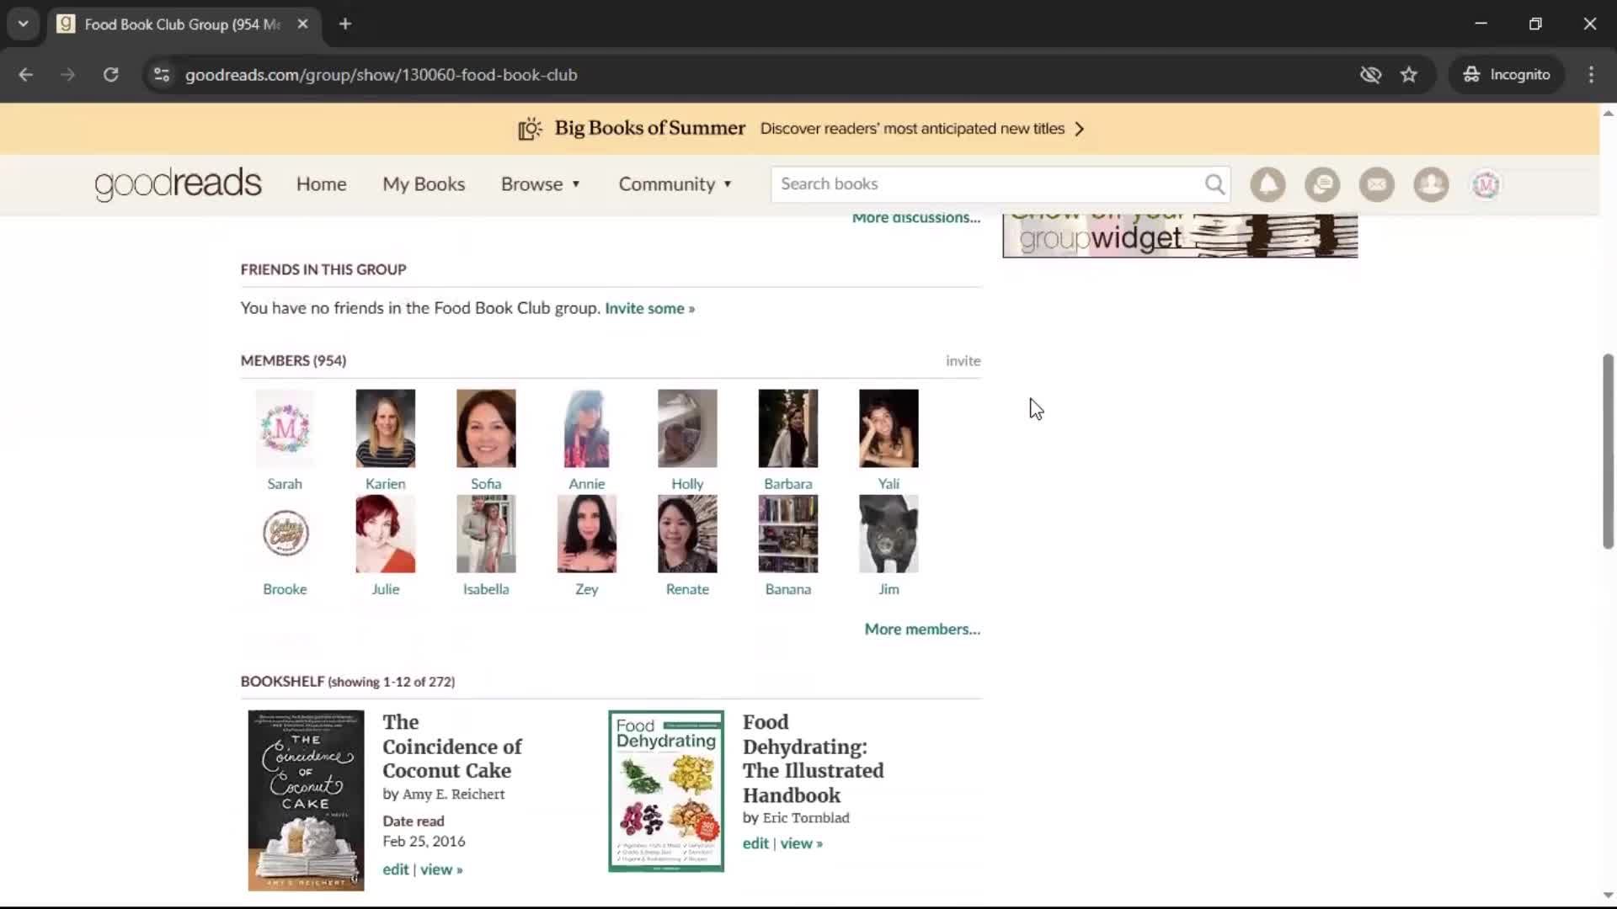Click the address bar URL
The height and width of the screenshot is (909, 1617).
(x=381, y=75)
